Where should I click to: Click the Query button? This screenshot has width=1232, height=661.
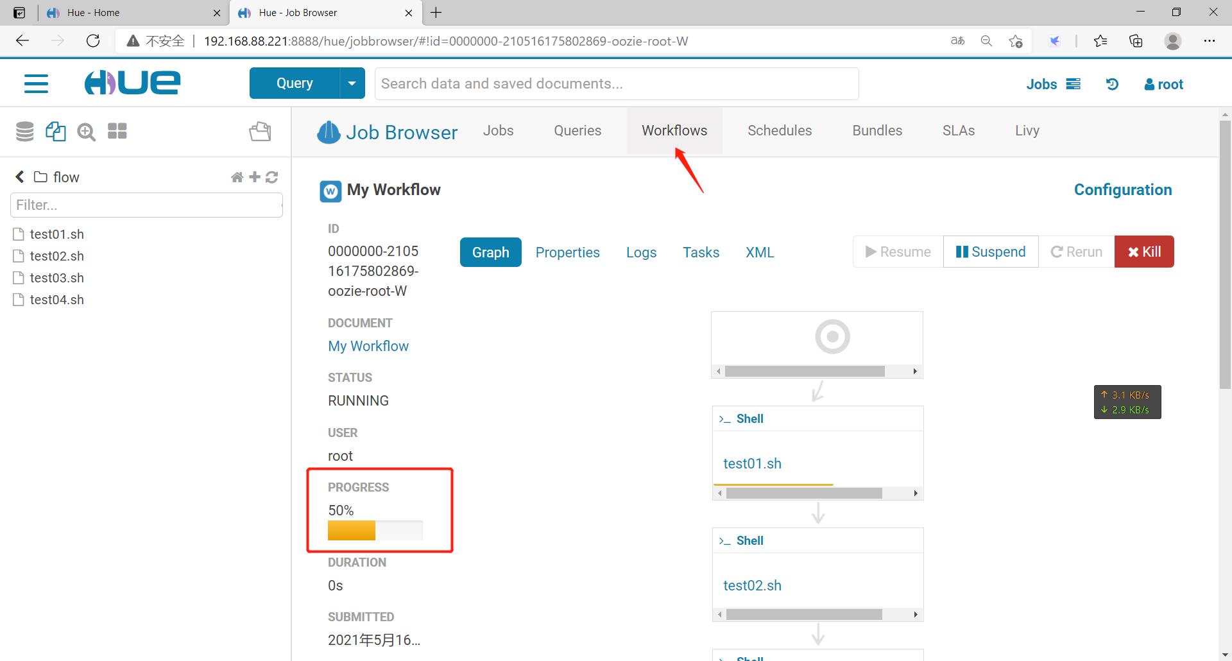point(295,83)
